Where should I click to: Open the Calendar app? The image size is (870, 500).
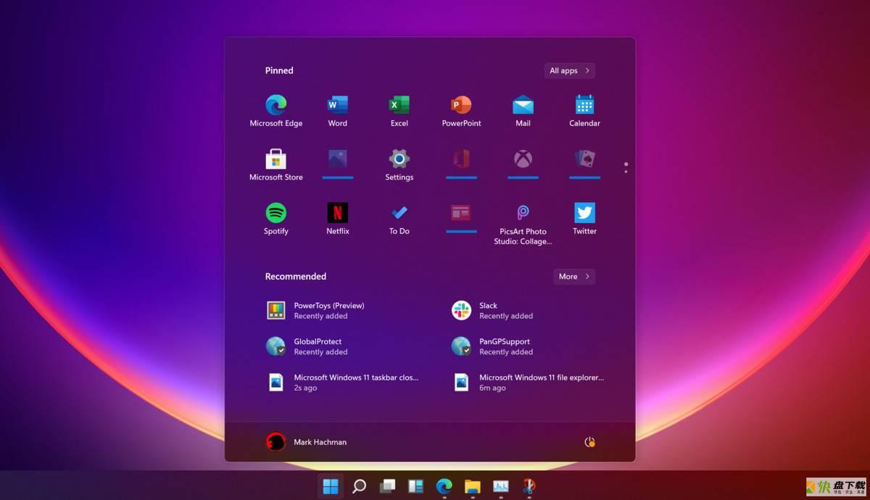(x=584, y=111)
